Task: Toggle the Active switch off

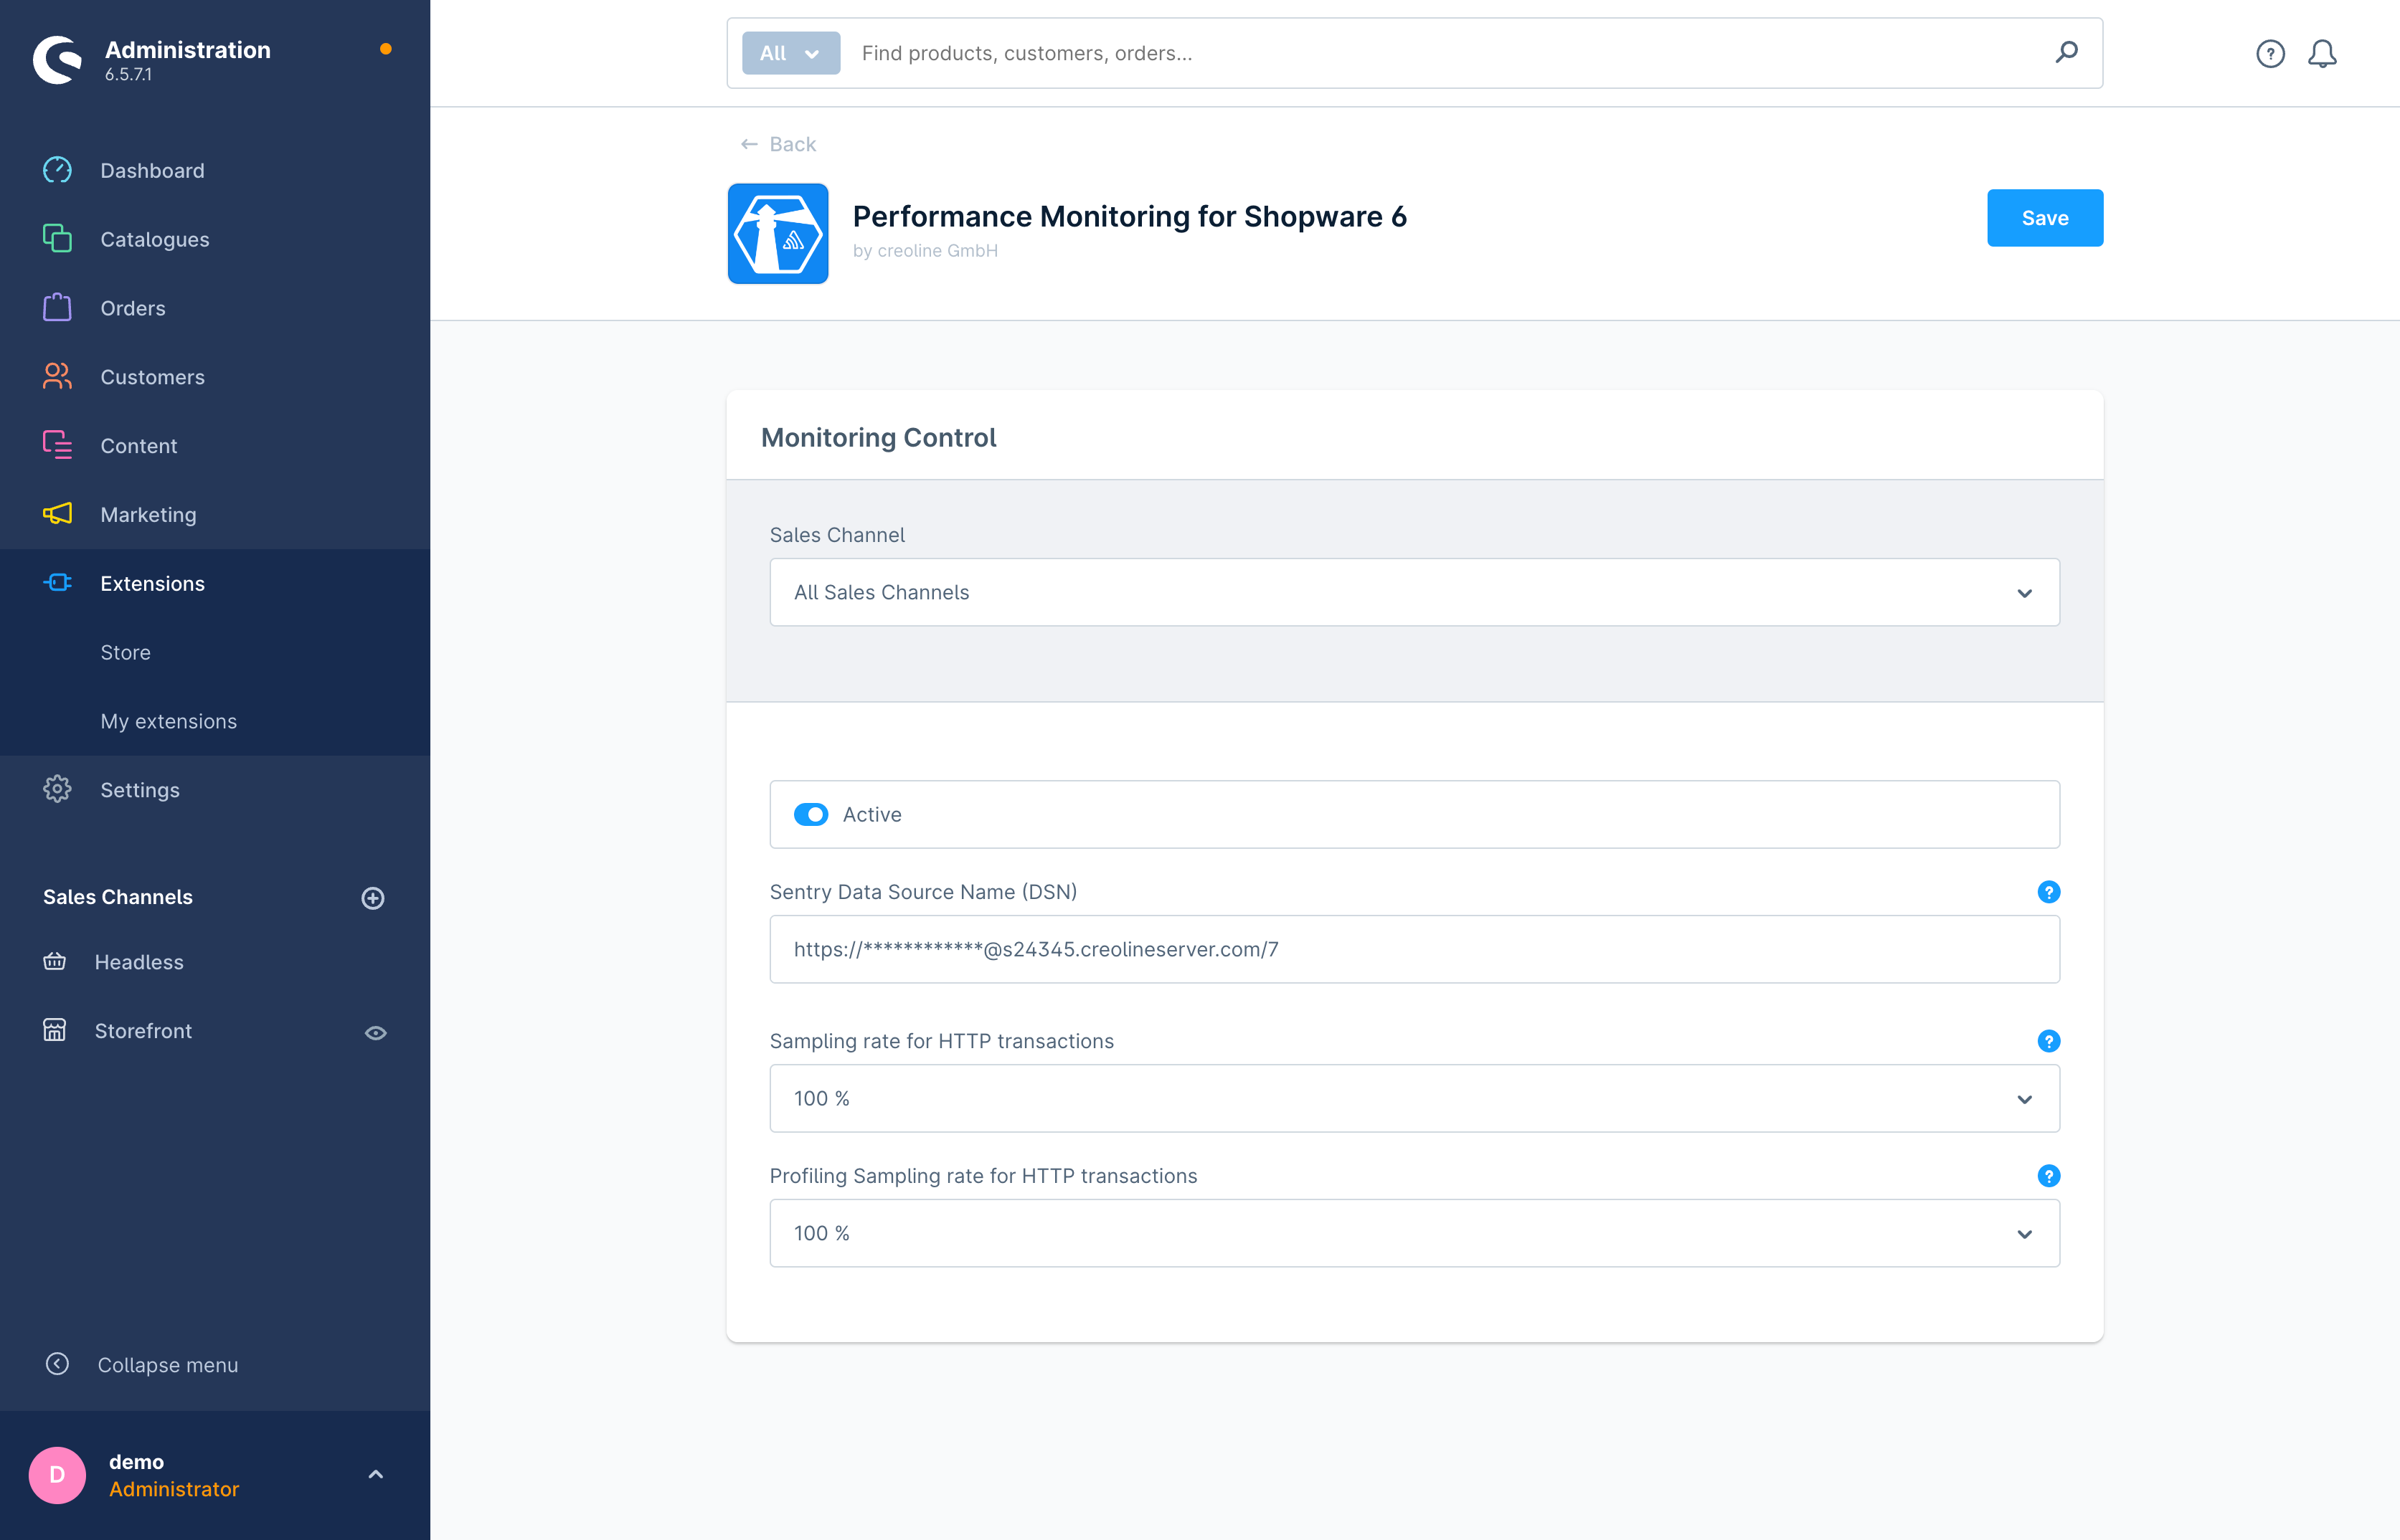Action: pos(811,814)
